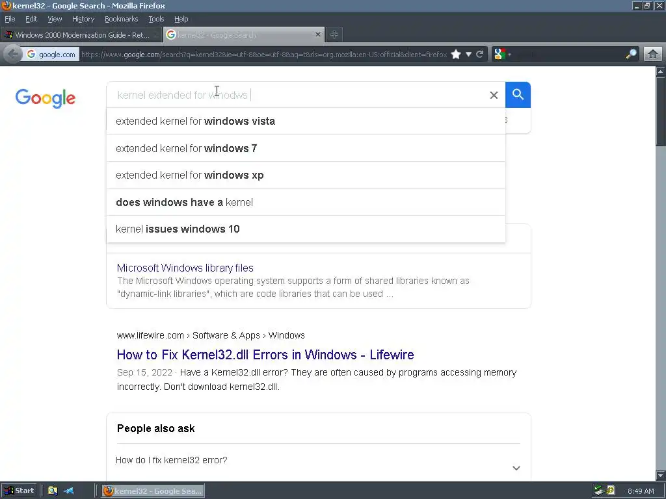Click the search bar magnifier icon

631,55
